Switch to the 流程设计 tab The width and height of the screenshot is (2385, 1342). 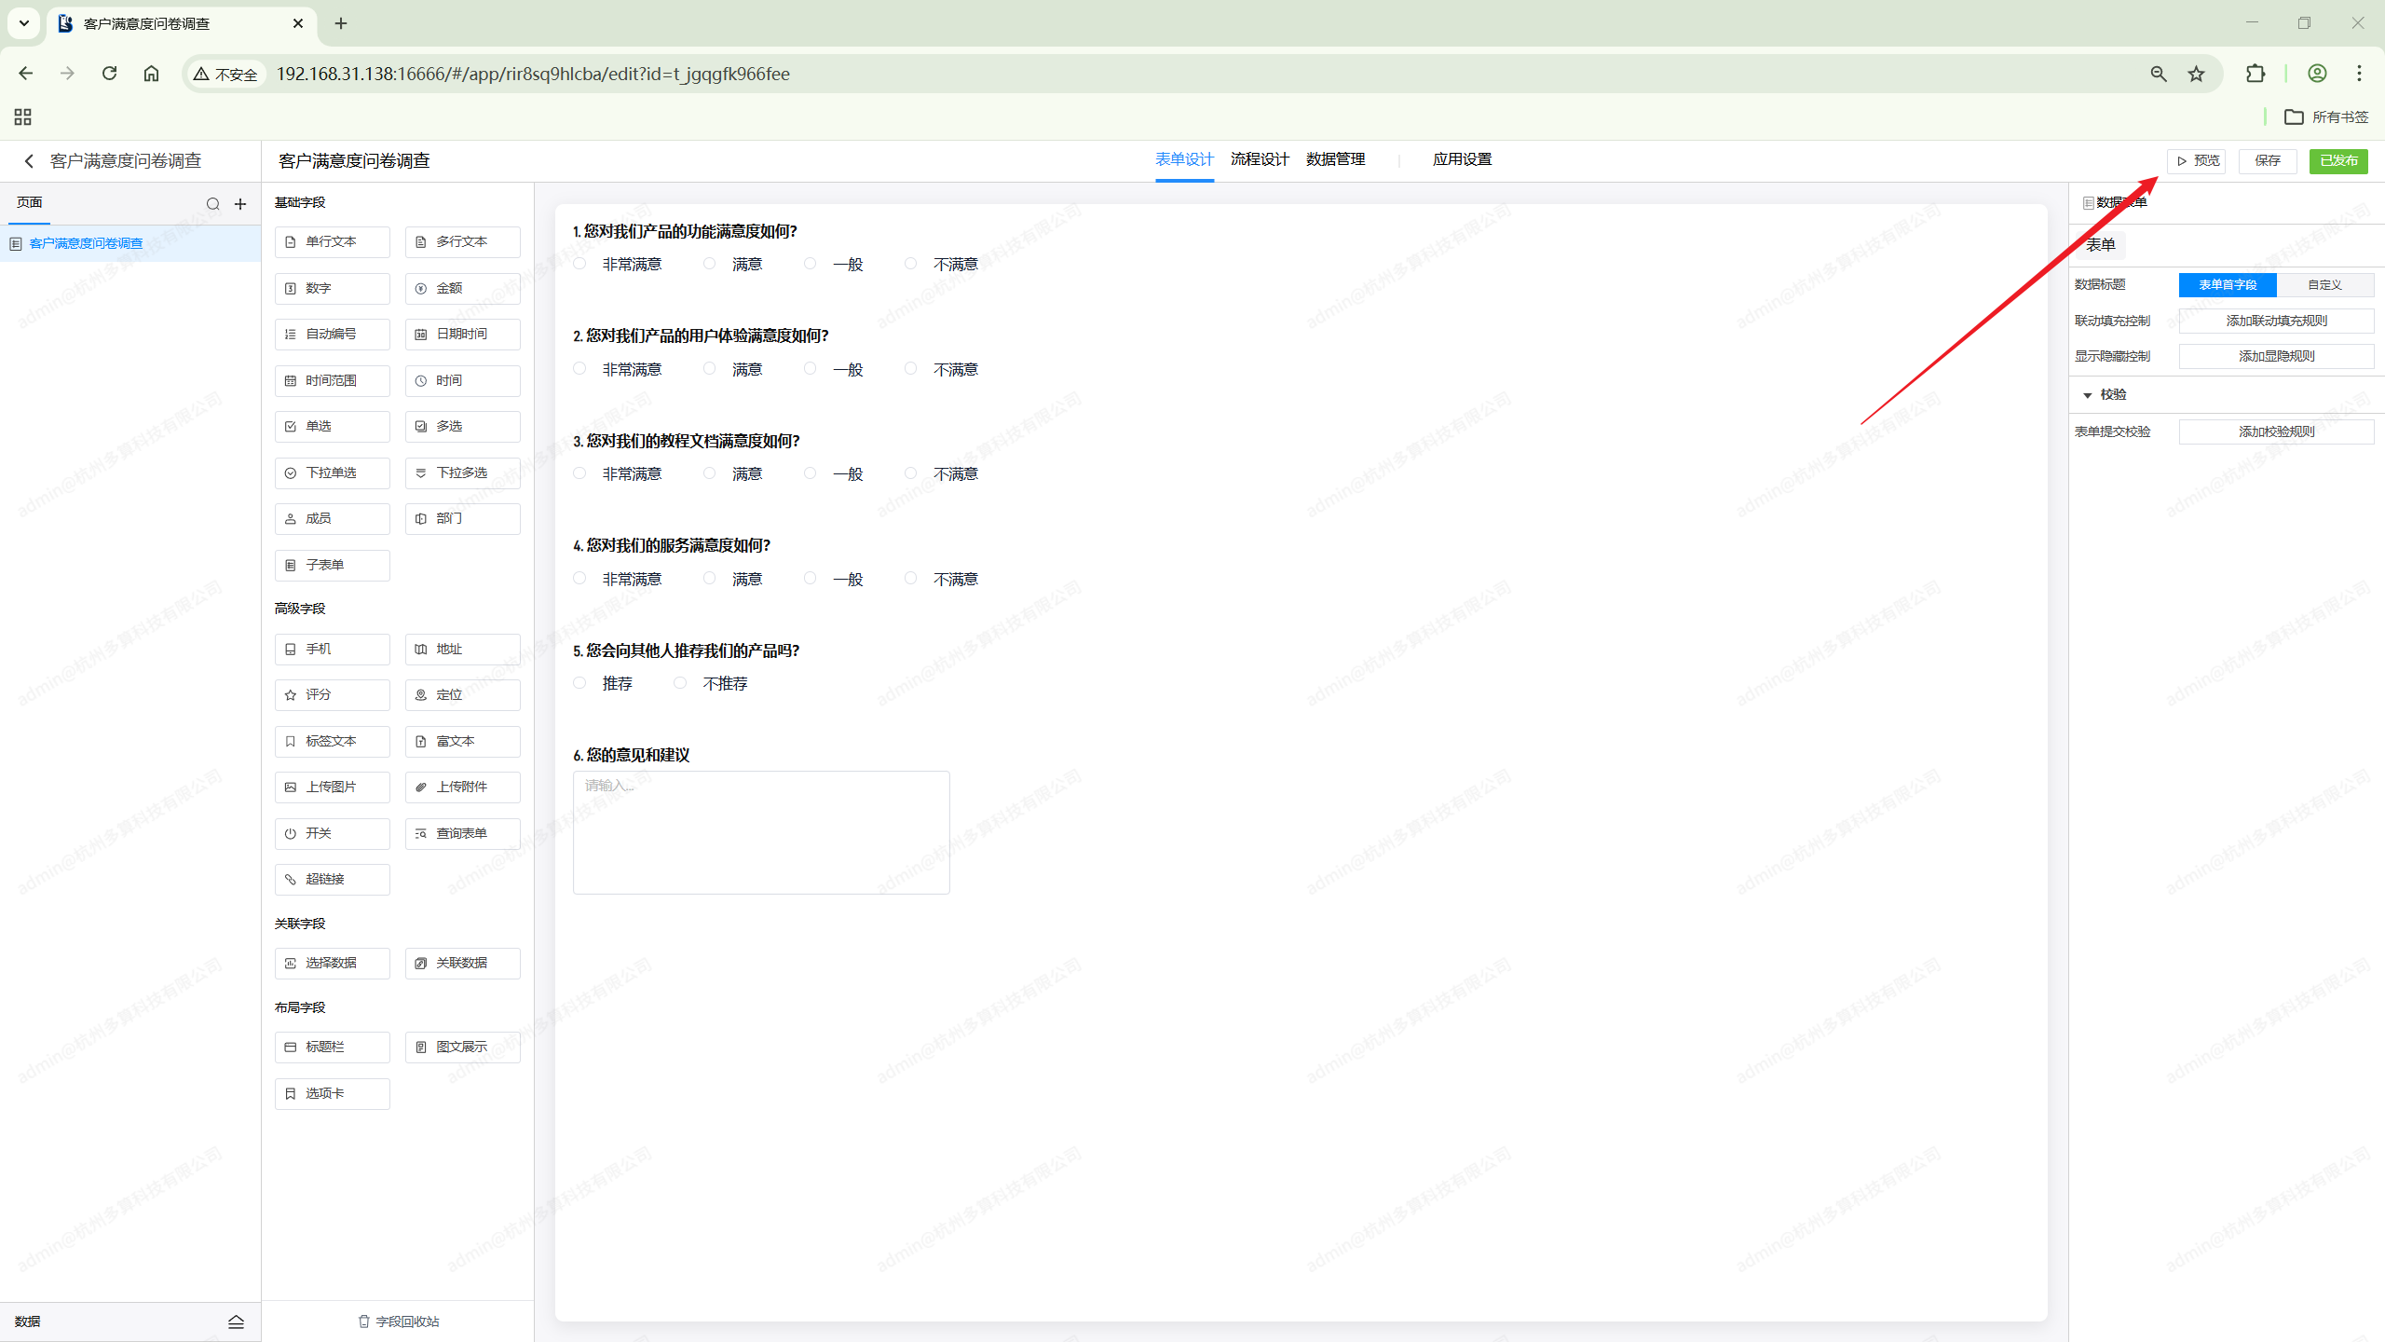1260,159
